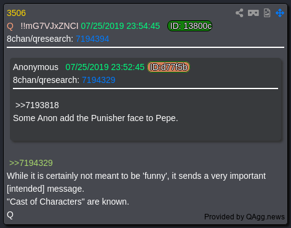Click the timestamp 07/25/2019 23:54:45
The width and height of the screenshot is (291, 228).
coord(120,26)
